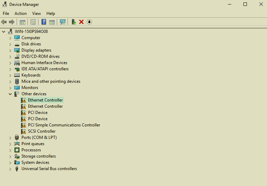Viewport: 267px width, 186px height.
Task: Expand the Ports (COM & LPT) node
Action: pos(10,138)
